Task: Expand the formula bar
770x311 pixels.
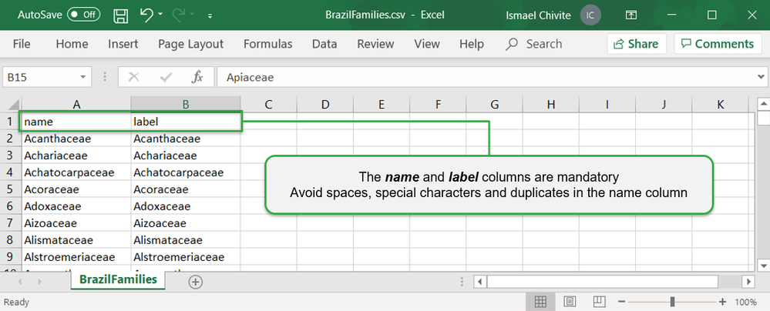Action: click(760, 77)
